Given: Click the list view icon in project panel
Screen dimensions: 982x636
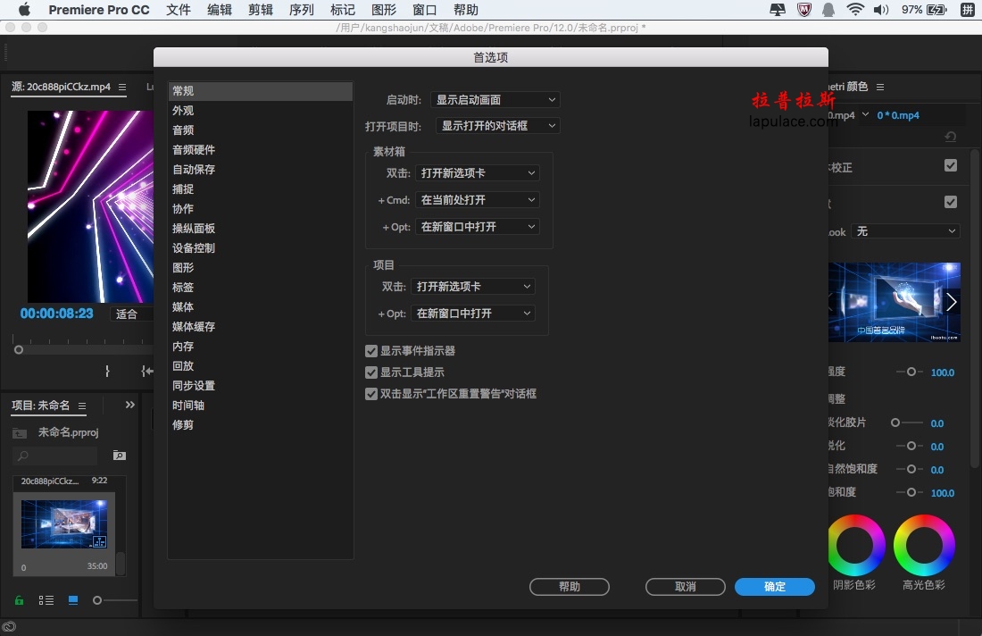Looking at the screenshot, I should (x=46, y=600).
